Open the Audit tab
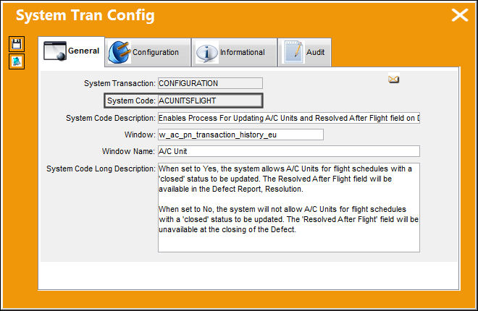The image size is (478, 311). click(304, 52)
